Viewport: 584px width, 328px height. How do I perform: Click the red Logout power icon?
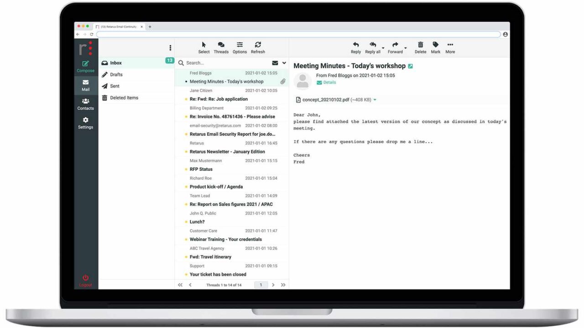(85, 278)
